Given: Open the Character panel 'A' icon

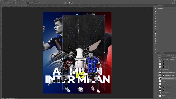Looking at the screenshot, I should [155, 31].
